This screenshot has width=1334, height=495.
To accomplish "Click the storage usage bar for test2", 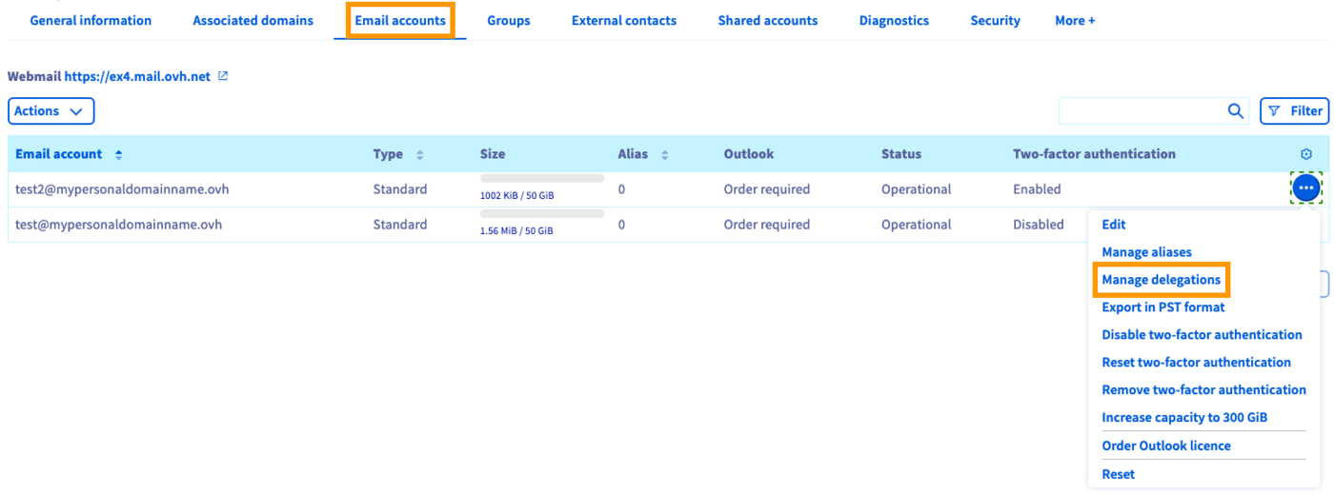I will coord(542,178).
